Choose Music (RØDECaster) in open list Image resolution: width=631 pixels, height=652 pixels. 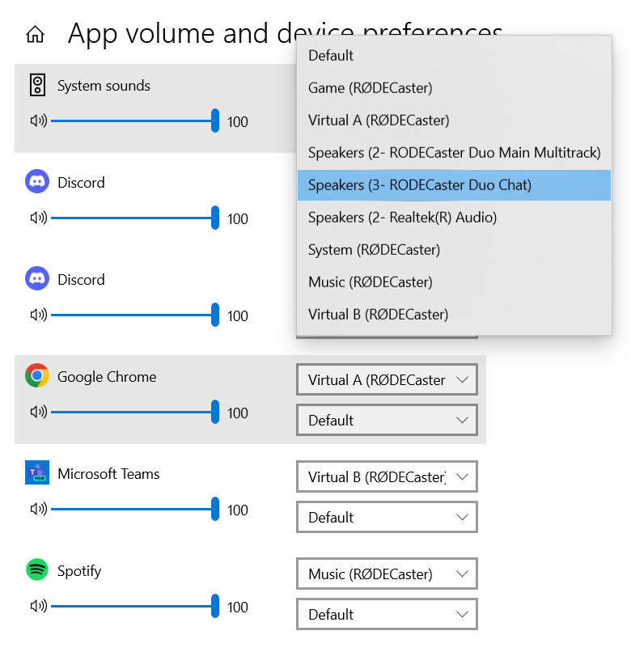tap(454, 282)
